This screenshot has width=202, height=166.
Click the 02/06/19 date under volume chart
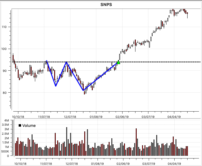pos(123,164)
